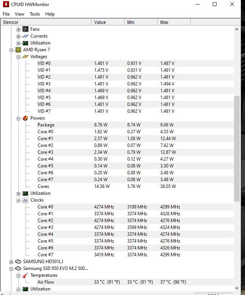The width and height of the screenshot is (245, 295).
Task: Collapse the Samsung SSD 850 EVO node
Action: (x=11, y=269)
